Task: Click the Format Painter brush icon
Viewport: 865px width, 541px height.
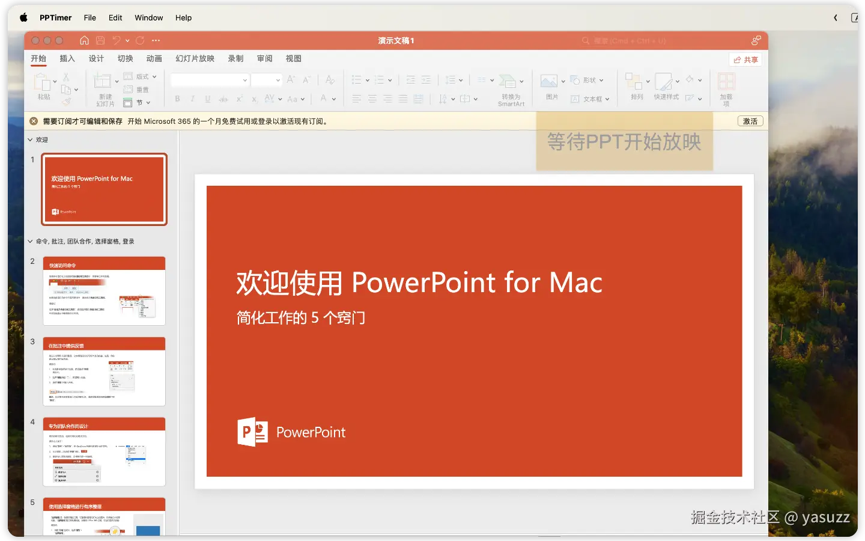Action: (x=66, y=102)
